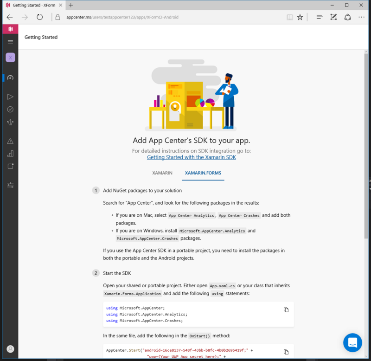Click the Getting Started page heading
371x361 pixels.
(41, 37)
